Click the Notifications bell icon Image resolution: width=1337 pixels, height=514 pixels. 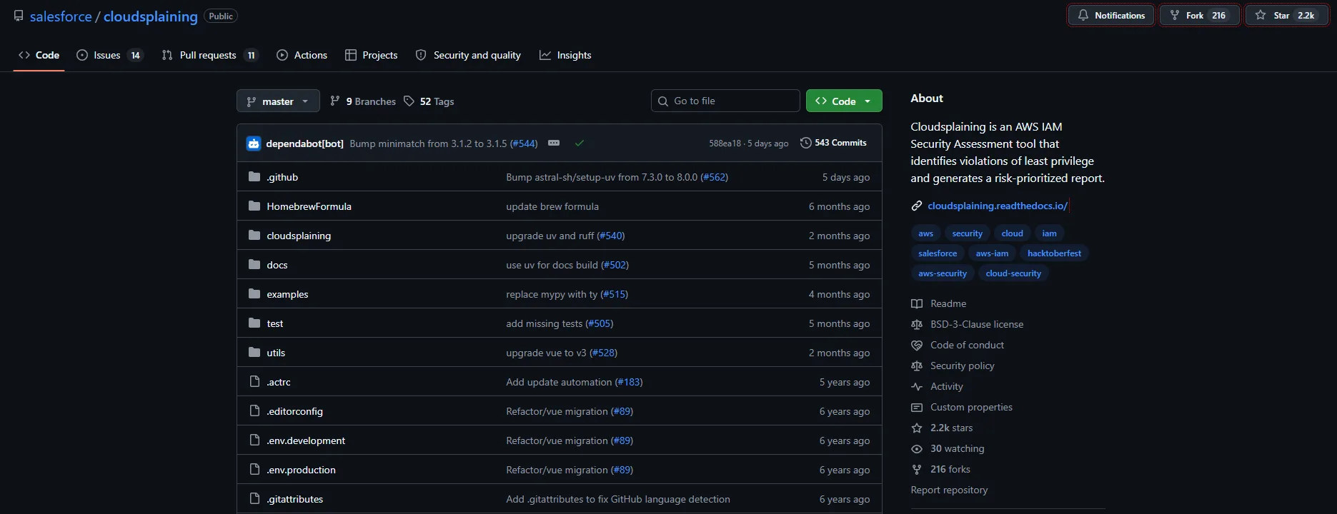[x=1083, y=15]
